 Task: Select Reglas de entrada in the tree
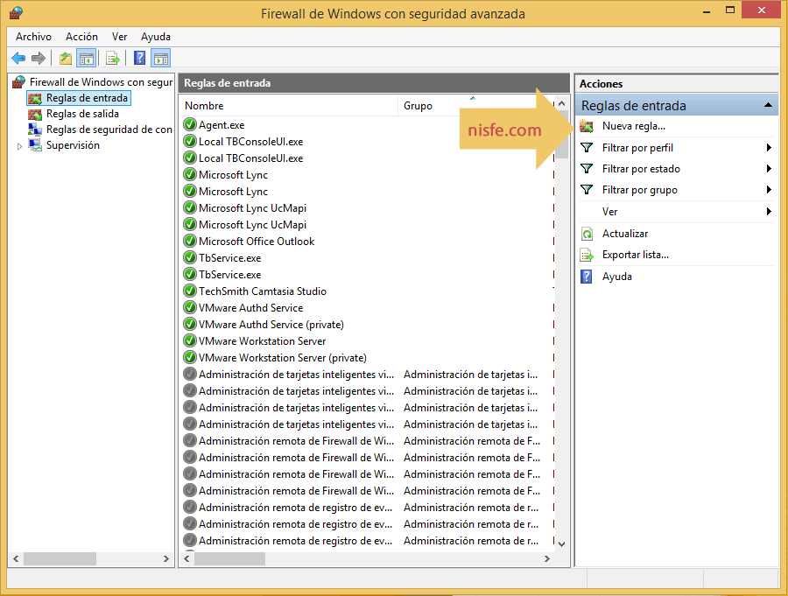coord(87,98)
